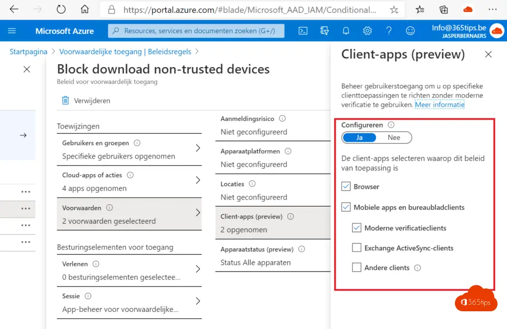Go to Startpagina breadcrumb
Screen dimensions: 507x329
[x=28, y=51]
